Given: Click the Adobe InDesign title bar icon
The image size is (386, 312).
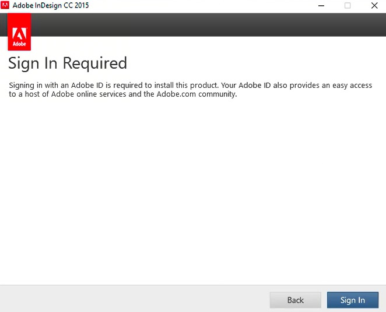Looking at the screenshot, I should pos(5,5).
